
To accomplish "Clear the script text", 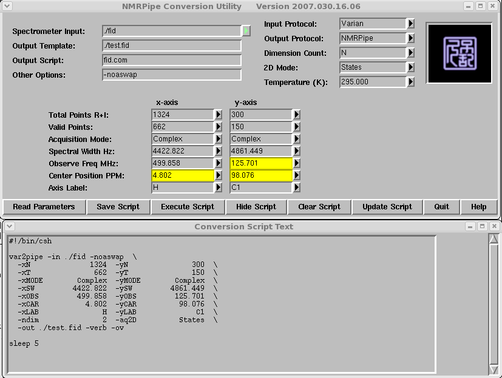I will tap(319, 207).
